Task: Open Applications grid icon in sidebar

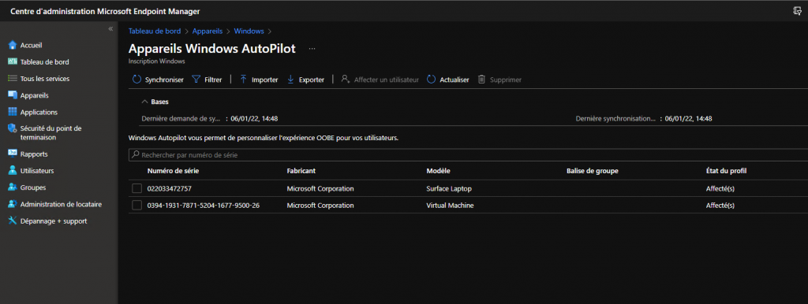Action: 13,112
